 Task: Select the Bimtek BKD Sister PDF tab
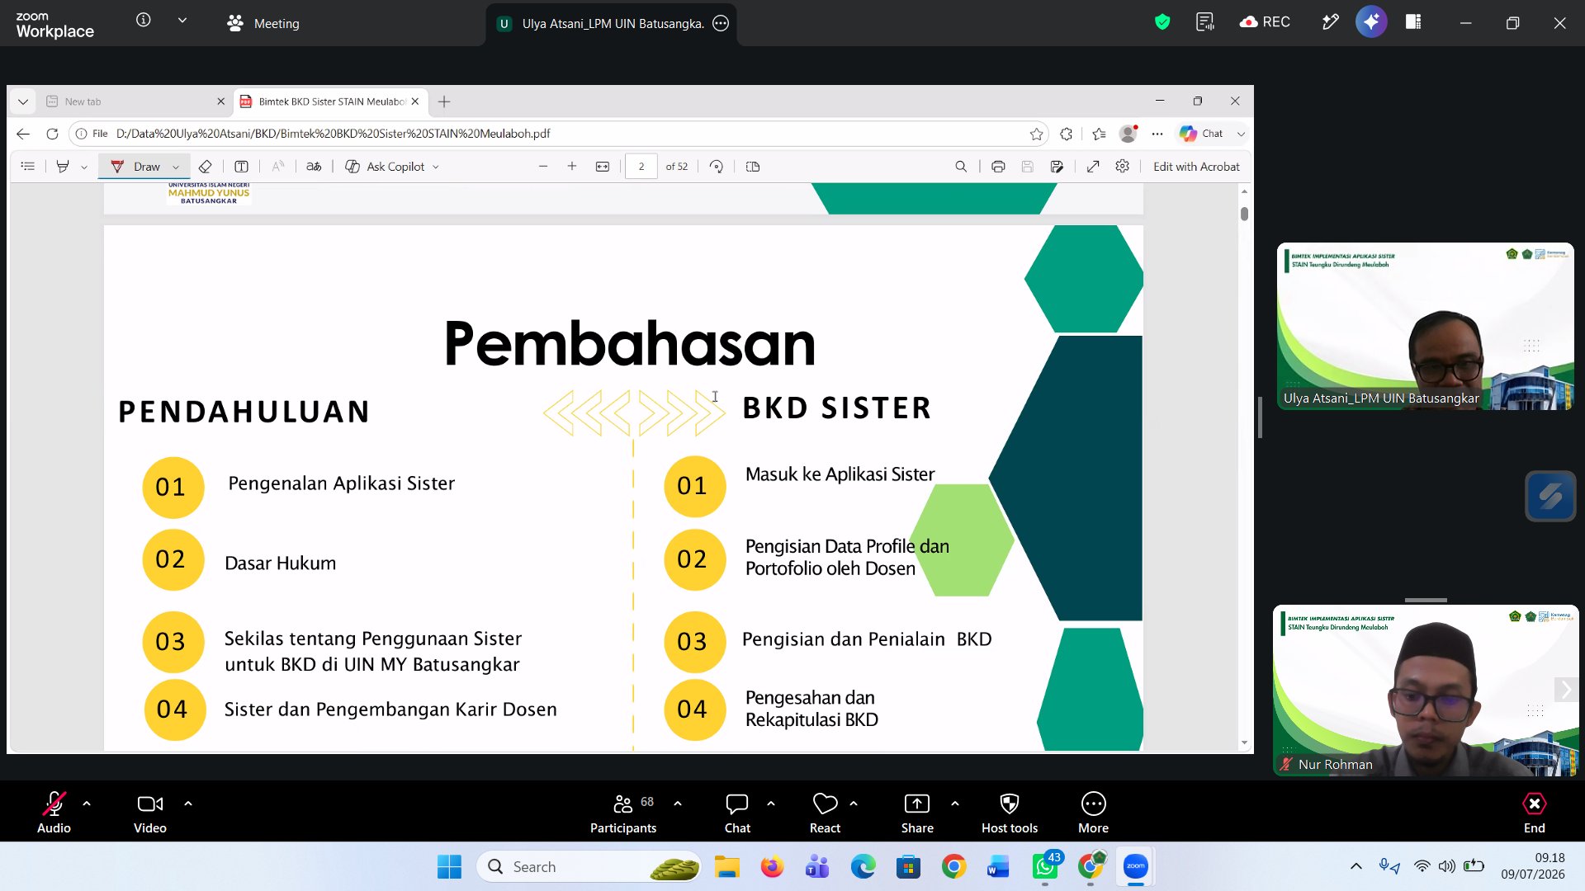click(x=330, y=101)
